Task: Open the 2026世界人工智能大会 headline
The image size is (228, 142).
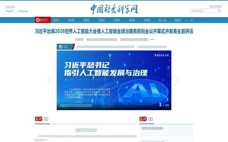Action: pyautogui.click(x=114, y=31)
